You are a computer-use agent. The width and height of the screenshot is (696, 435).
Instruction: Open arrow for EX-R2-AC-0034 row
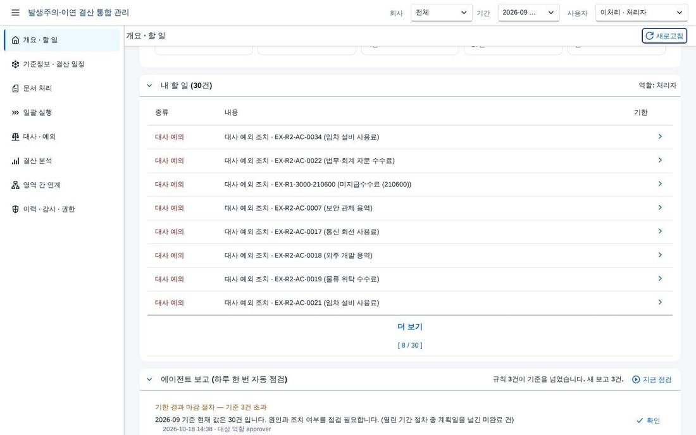click(x=660, y=137)
